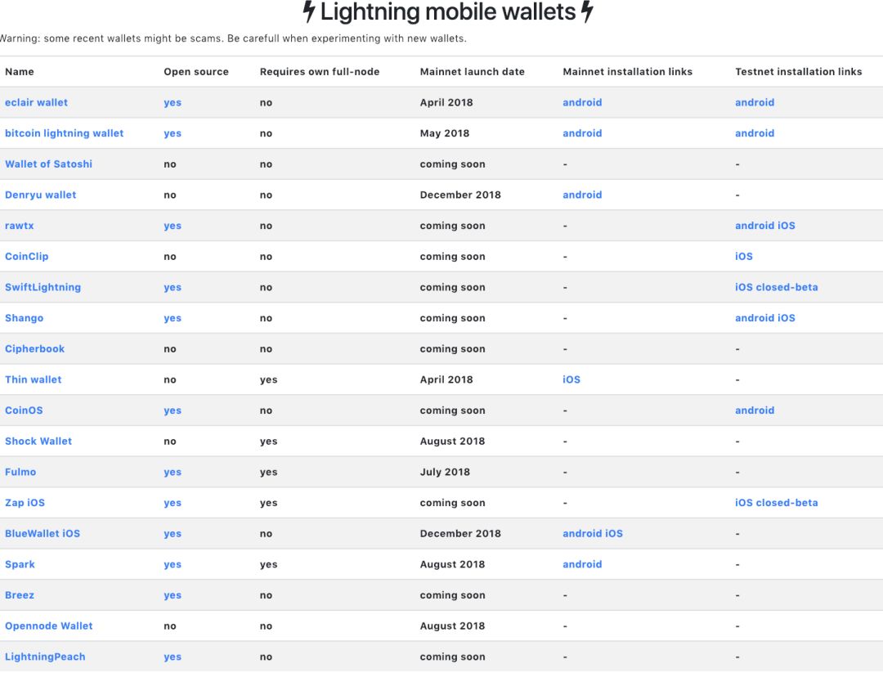The height and width of the screenshot is (686, 883).
Task: Open bitcoin lightning wallet mainnet android link
Action: click(582, 133)
